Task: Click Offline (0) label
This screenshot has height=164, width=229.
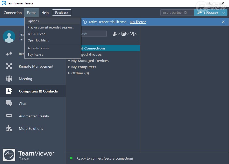Action: (80, 73)
